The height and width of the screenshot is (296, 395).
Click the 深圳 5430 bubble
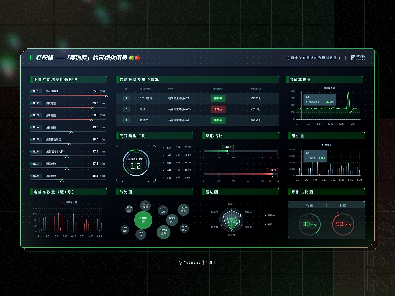[129, 209]
